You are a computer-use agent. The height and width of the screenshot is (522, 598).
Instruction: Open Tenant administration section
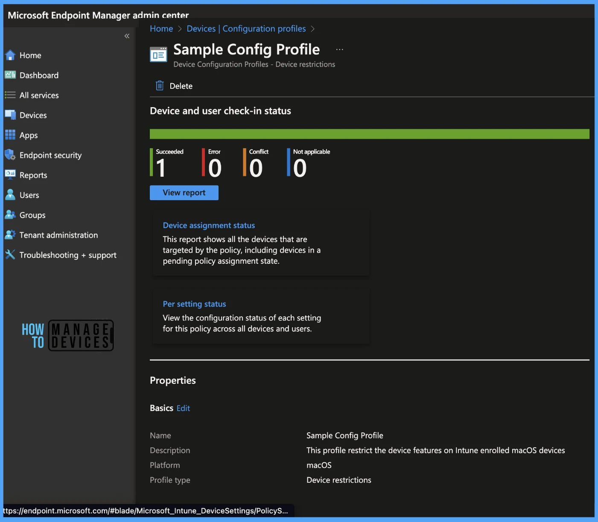coord(58,235)
